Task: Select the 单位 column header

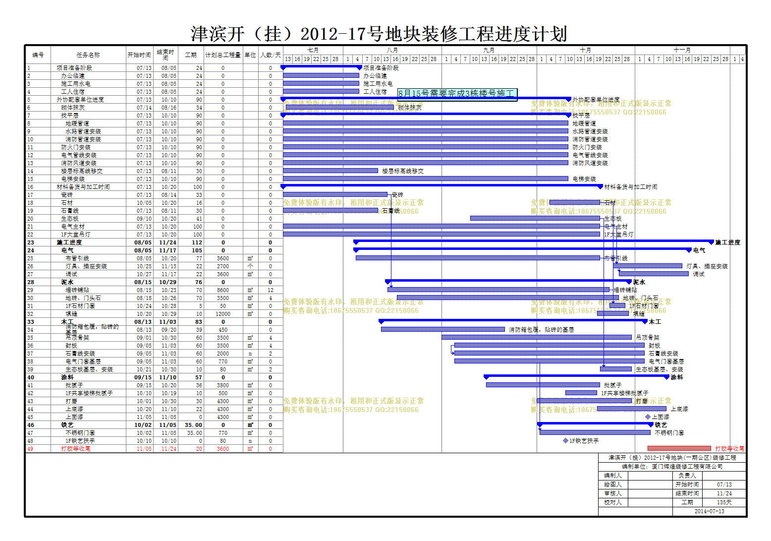Action: [250, 55]
